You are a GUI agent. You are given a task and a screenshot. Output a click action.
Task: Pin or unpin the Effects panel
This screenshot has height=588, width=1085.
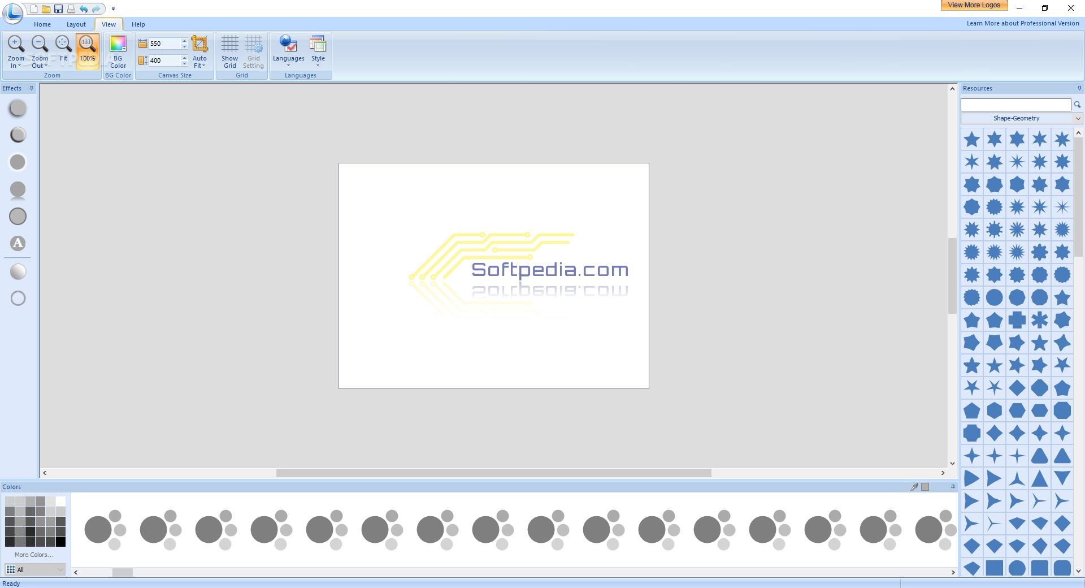32,88
